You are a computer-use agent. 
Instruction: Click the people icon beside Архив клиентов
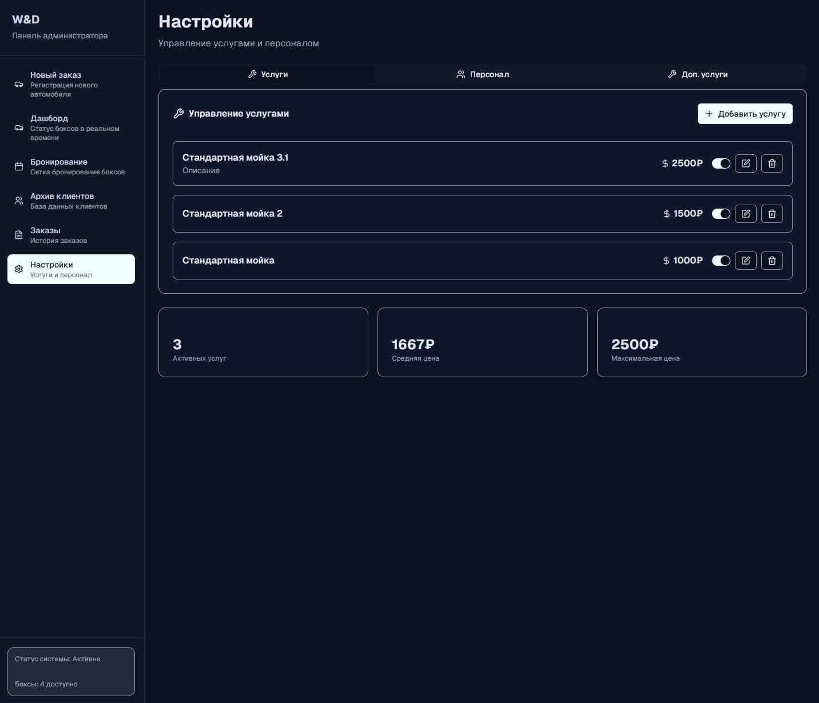tap(19, 201)
